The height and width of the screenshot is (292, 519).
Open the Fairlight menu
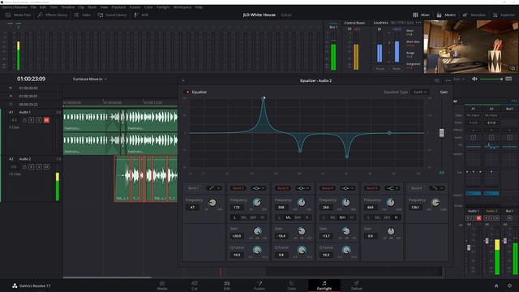(163, 7)
